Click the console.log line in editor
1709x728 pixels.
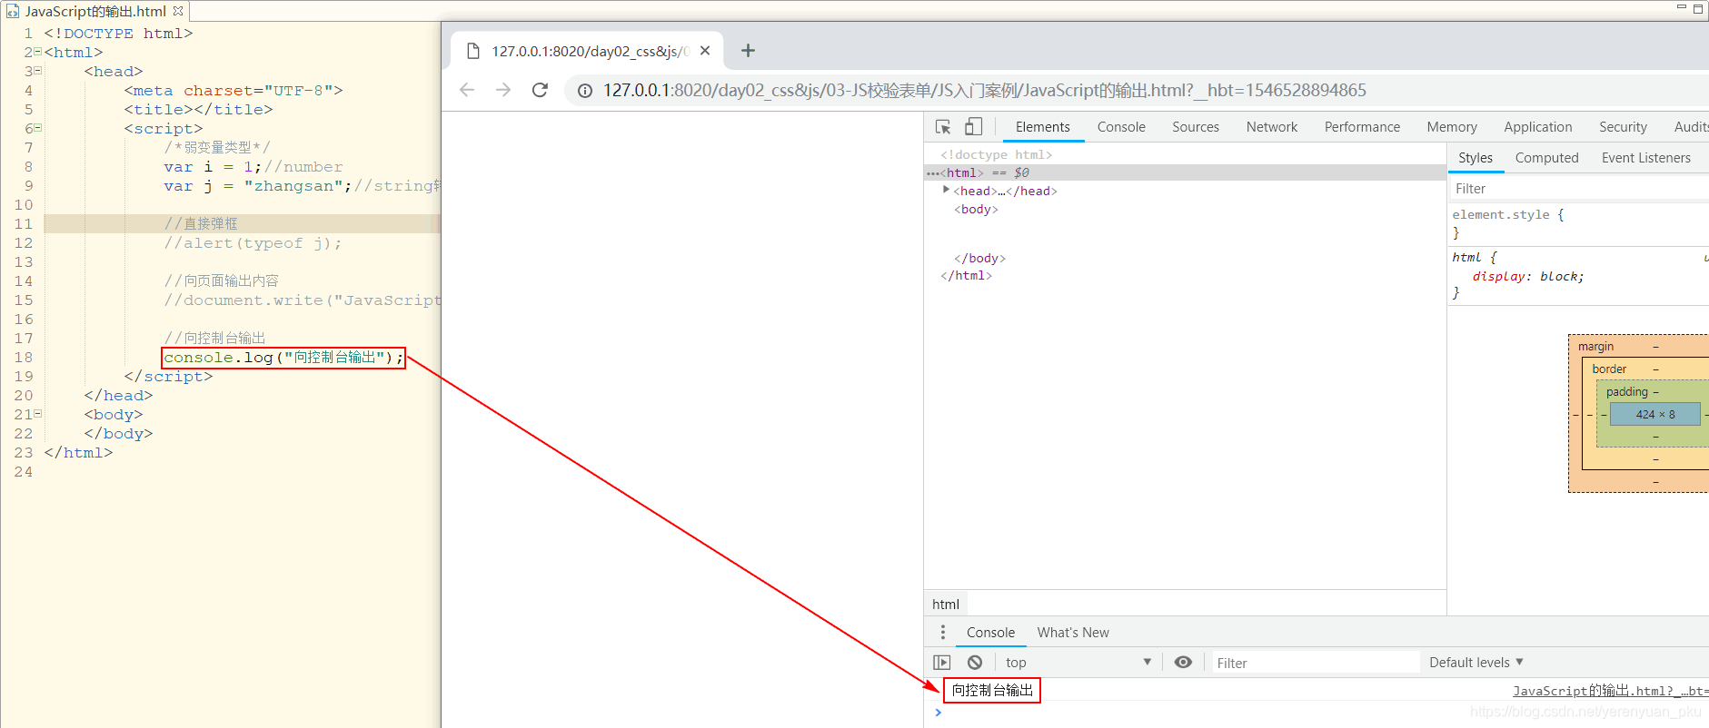tap(283, 358)
